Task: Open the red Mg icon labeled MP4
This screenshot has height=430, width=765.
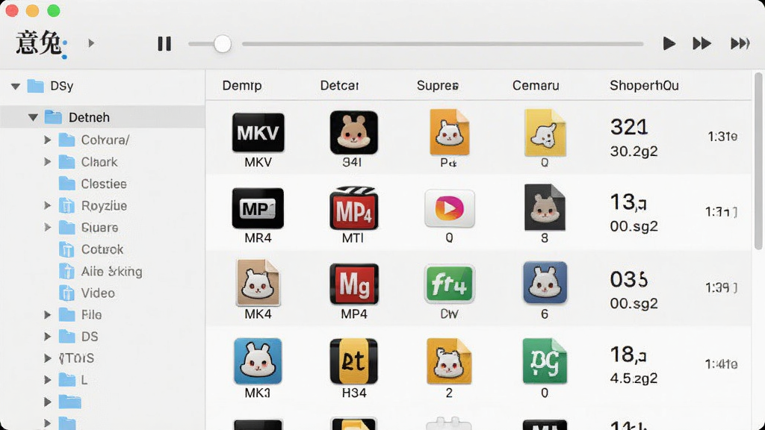Action: click(354, 284)
